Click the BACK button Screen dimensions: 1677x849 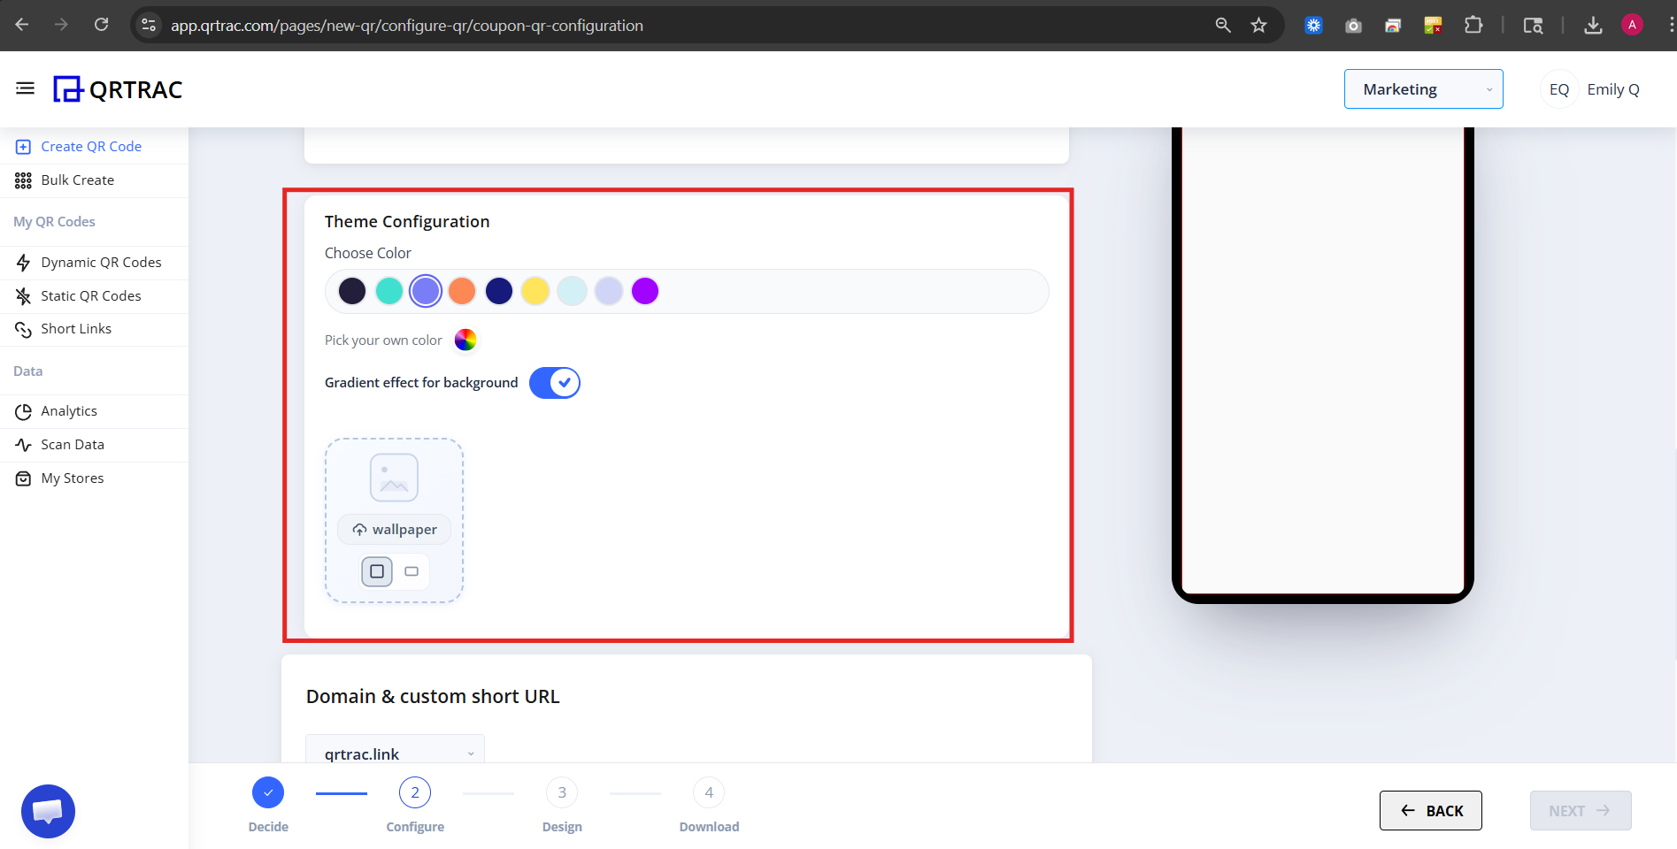coord(1430,810)
